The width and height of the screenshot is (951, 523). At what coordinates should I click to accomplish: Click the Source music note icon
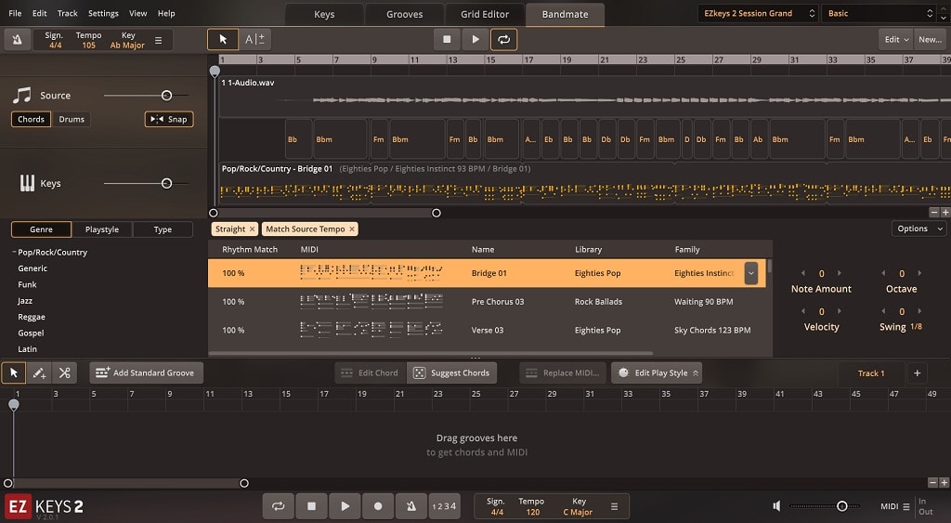pyautogui.click(x=22, y=96)
